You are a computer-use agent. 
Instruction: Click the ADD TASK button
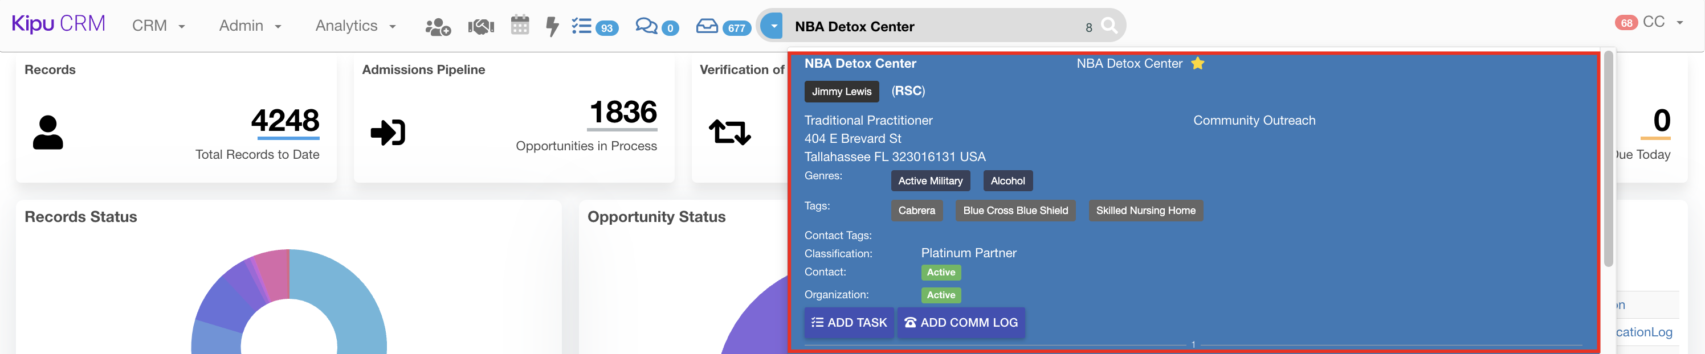pos(849,322)
